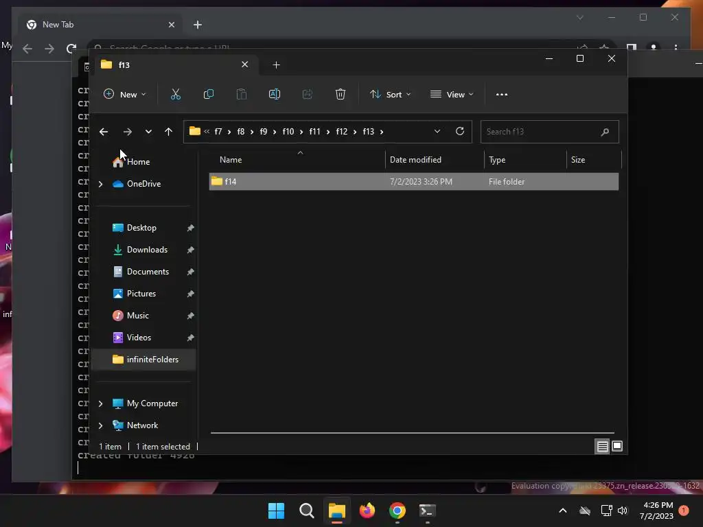This screenshot has width=703, height=527.
Task: Open address bar history dropdown
Action: click(437, 131)
